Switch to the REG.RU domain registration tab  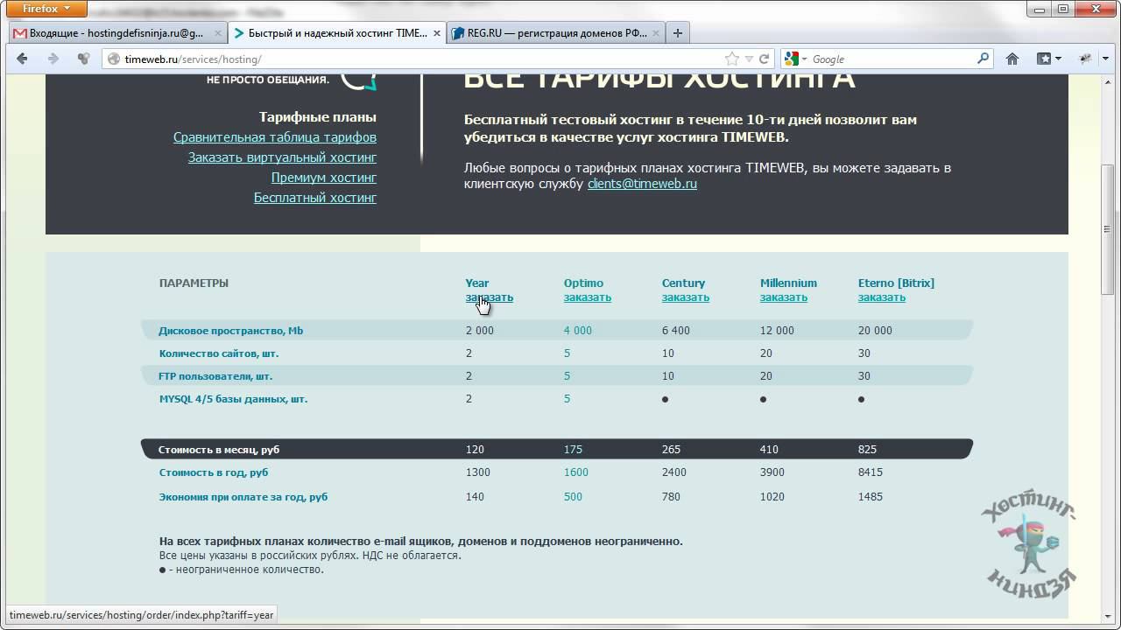[556, 33]
